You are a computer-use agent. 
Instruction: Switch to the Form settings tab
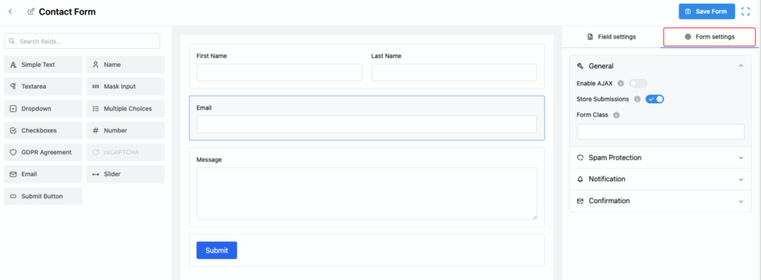(710, 37)
